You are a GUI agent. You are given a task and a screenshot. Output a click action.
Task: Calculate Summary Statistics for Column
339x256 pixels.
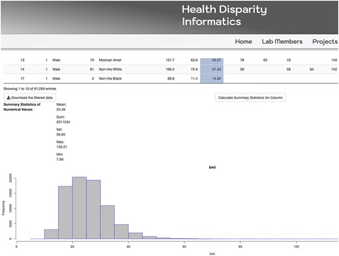coord(250,98)
